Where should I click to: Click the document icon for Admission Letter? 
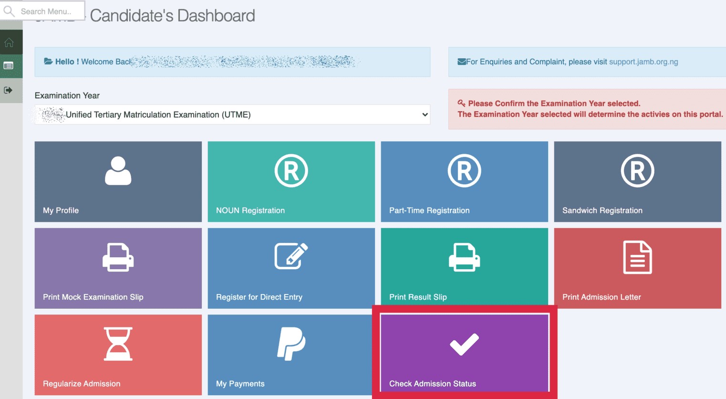click(x=637, y=257)
